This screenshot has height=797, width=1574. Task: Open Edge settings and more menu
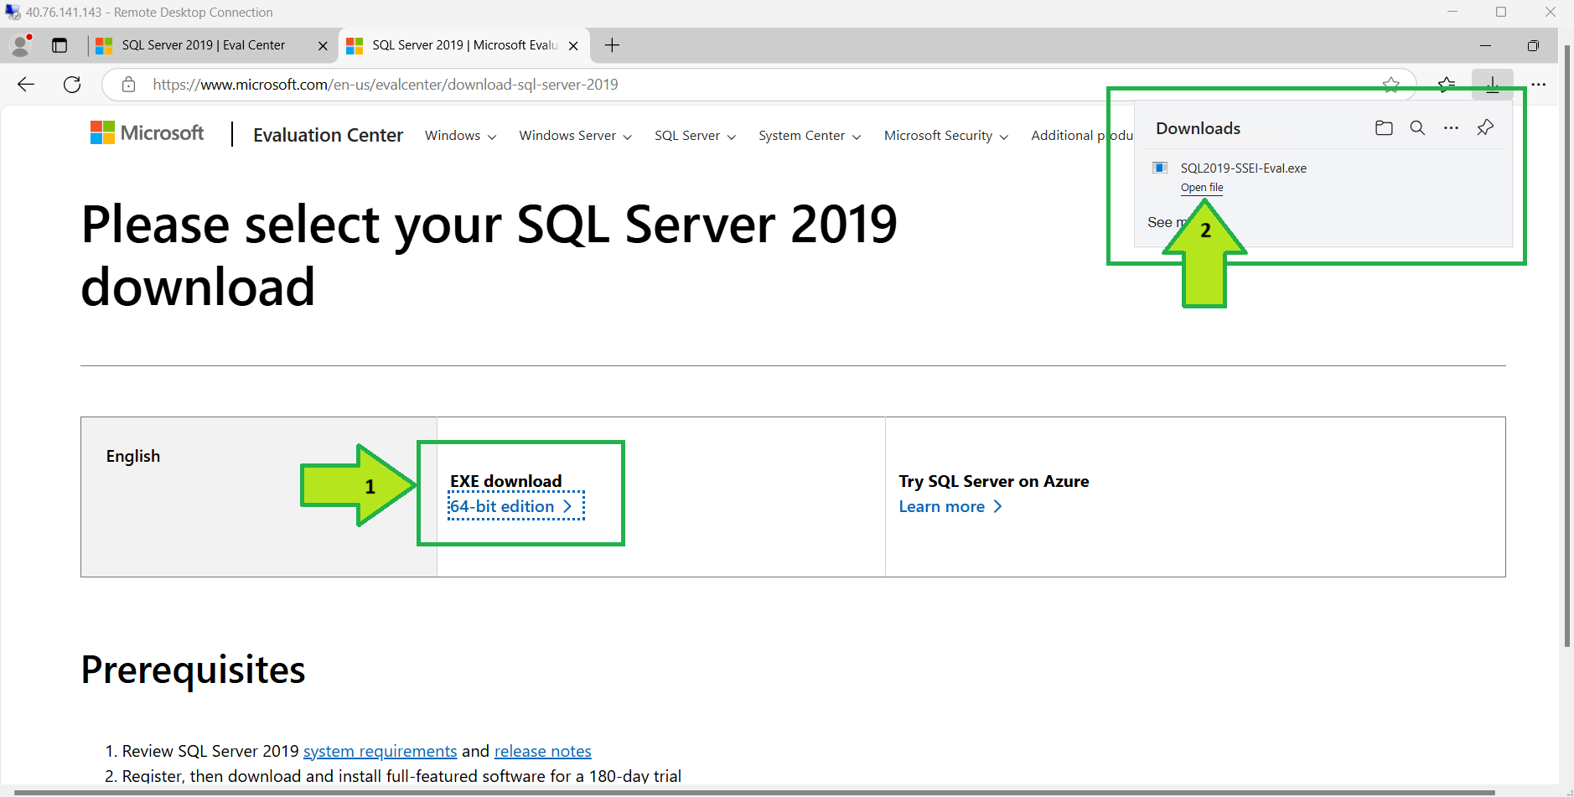pyautogui.click(x=1539, y=84)
